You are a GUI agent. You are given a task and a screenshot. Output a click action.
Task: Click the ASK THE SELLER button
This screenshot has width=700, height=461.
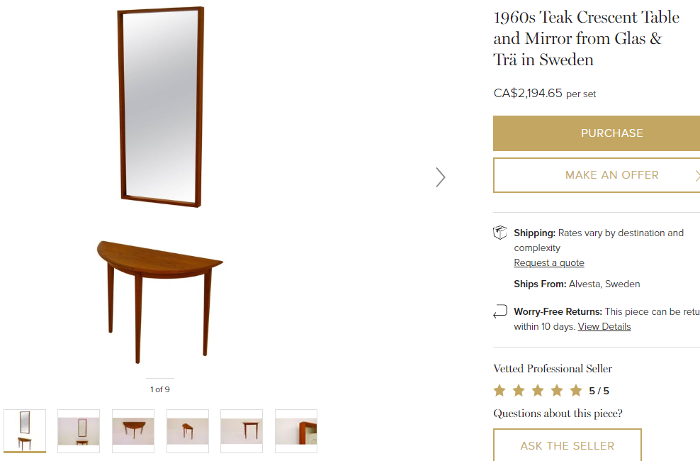point(567,445)
